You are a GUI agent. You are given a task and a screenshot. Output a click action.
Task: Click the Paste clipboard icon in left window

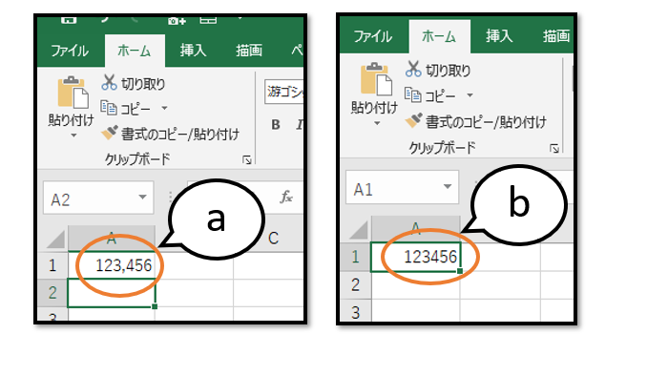click(73, 92)
